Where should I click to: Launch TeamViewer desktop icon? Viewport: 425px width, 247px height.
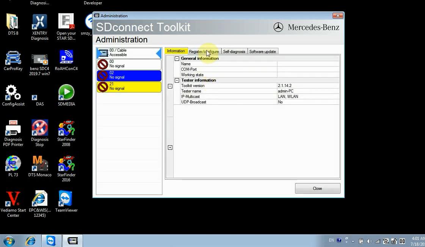(66, 202)
